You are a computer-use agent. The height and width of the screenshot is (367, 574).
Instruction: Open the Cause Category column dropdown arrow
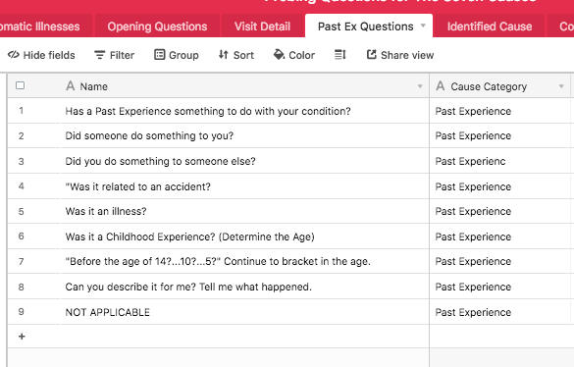coord(561,86)
